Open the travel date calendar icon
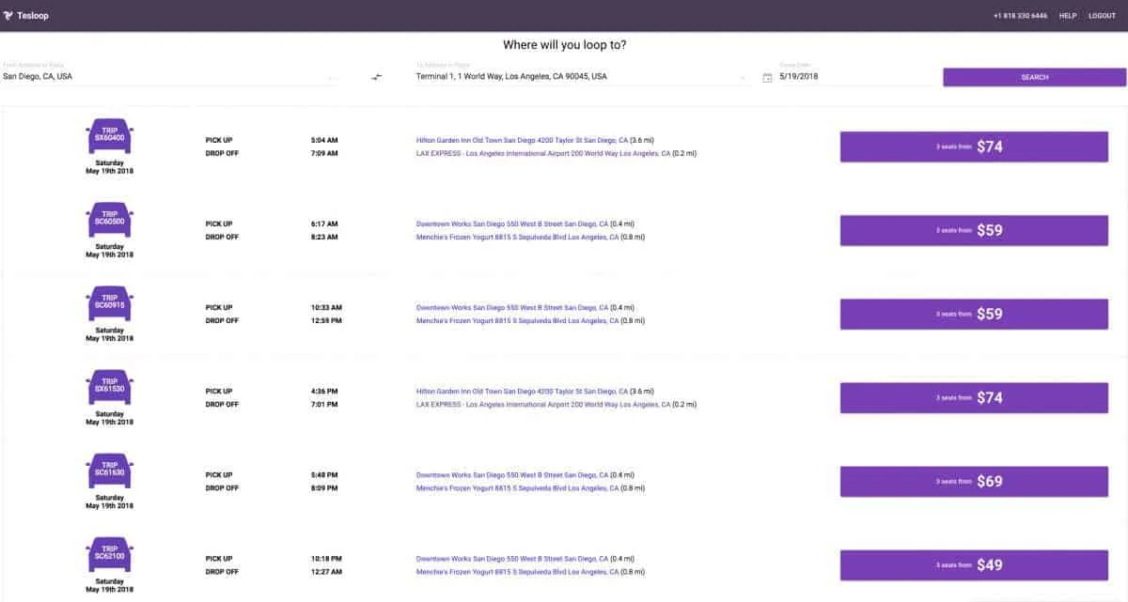The width and height of the screenshot is (1128, 602). 767,77
